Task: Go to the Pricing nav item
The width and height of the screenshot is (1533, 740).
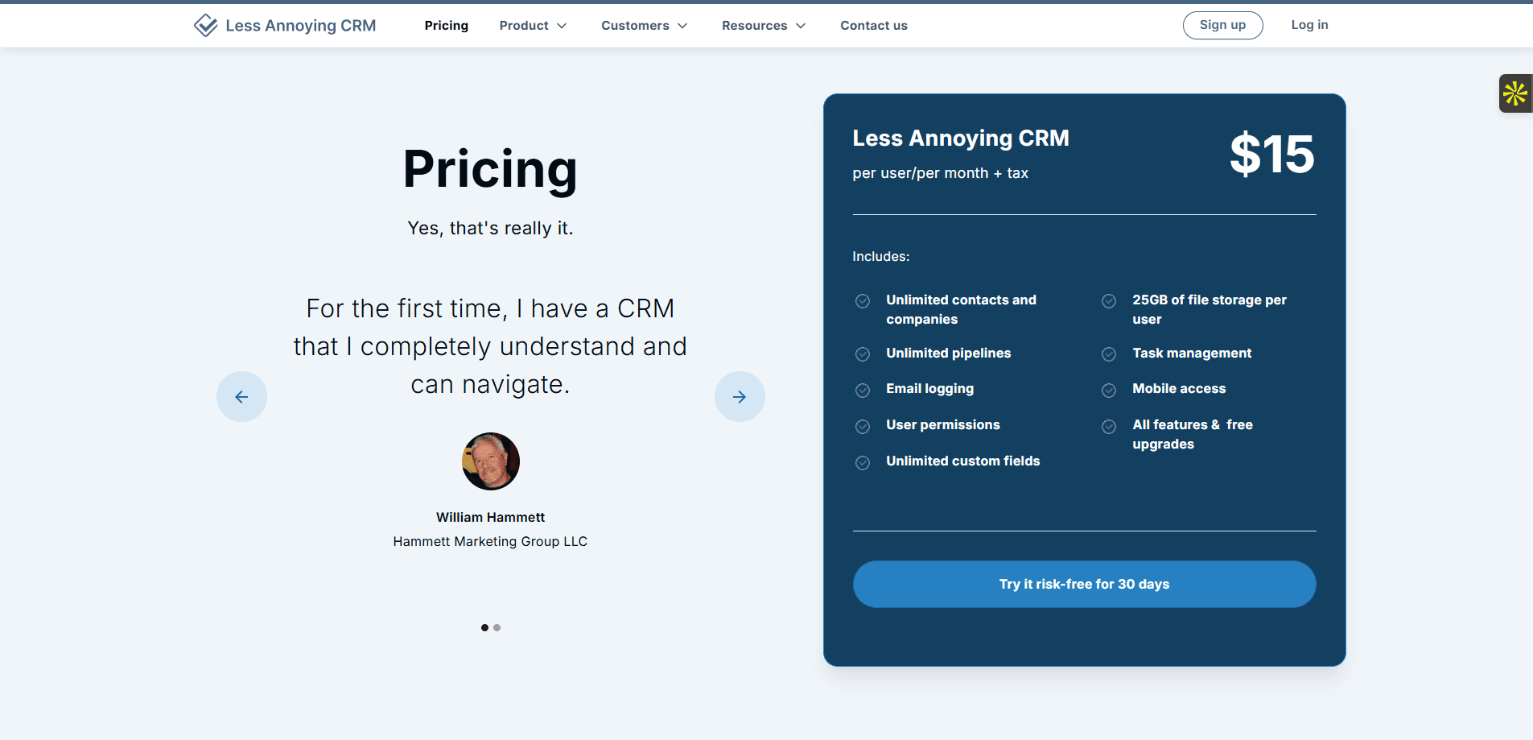Action: (446, 26)
